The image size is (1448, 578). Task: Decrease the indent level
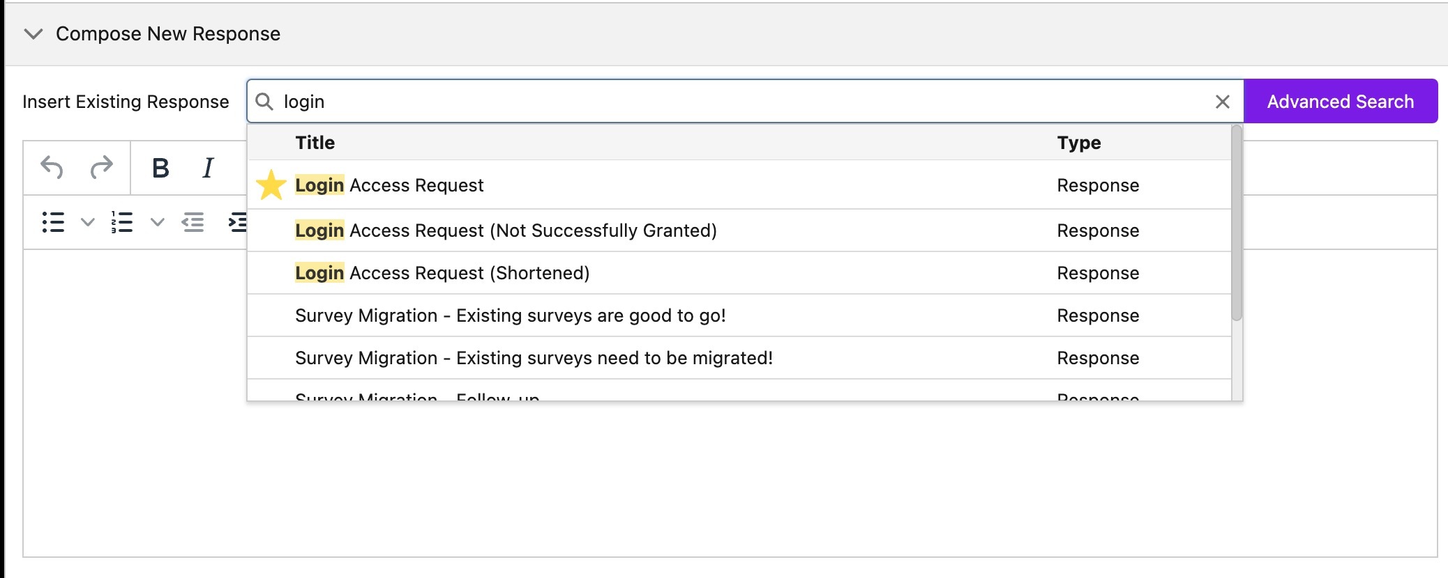195,223
